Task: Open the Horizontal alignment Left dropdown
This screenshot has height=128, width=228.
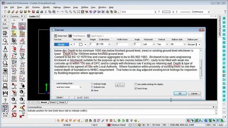Action: coord(154,44)
